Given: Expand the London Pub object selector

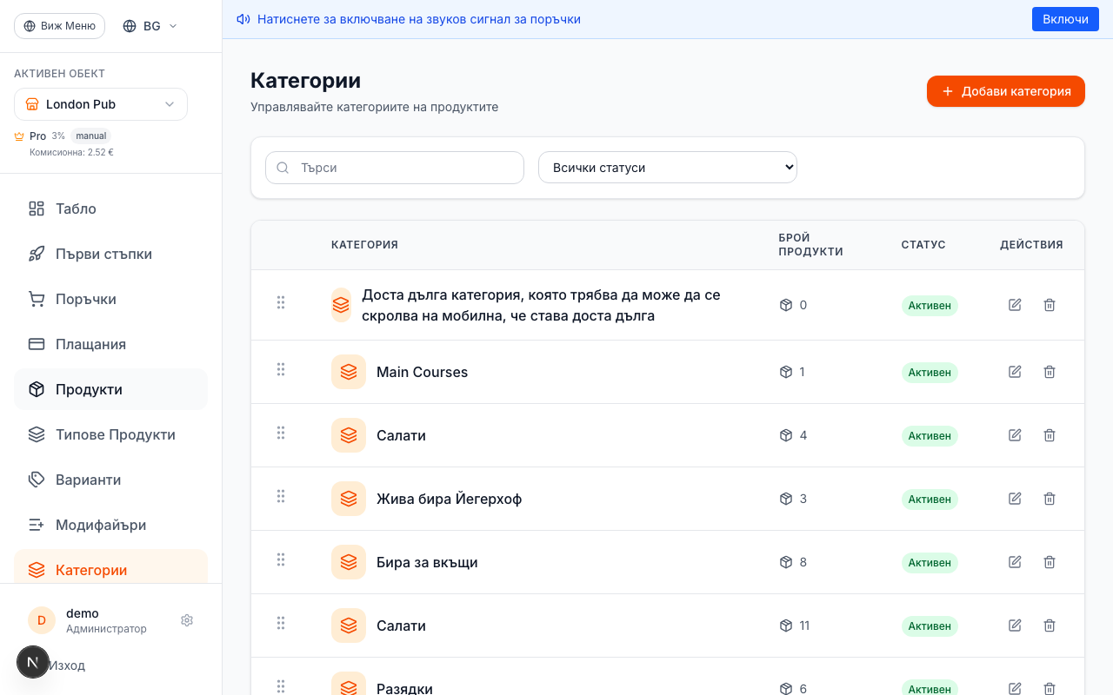Looking at the screenshot, I should 100,103.
